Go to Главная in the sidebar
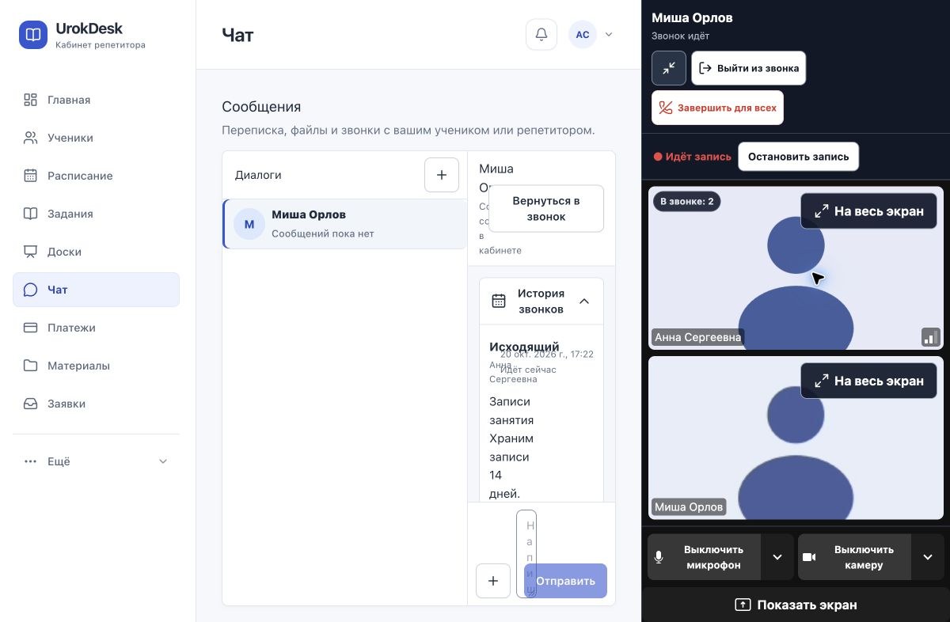Viewport: 950px width, 622px height. 97,100
